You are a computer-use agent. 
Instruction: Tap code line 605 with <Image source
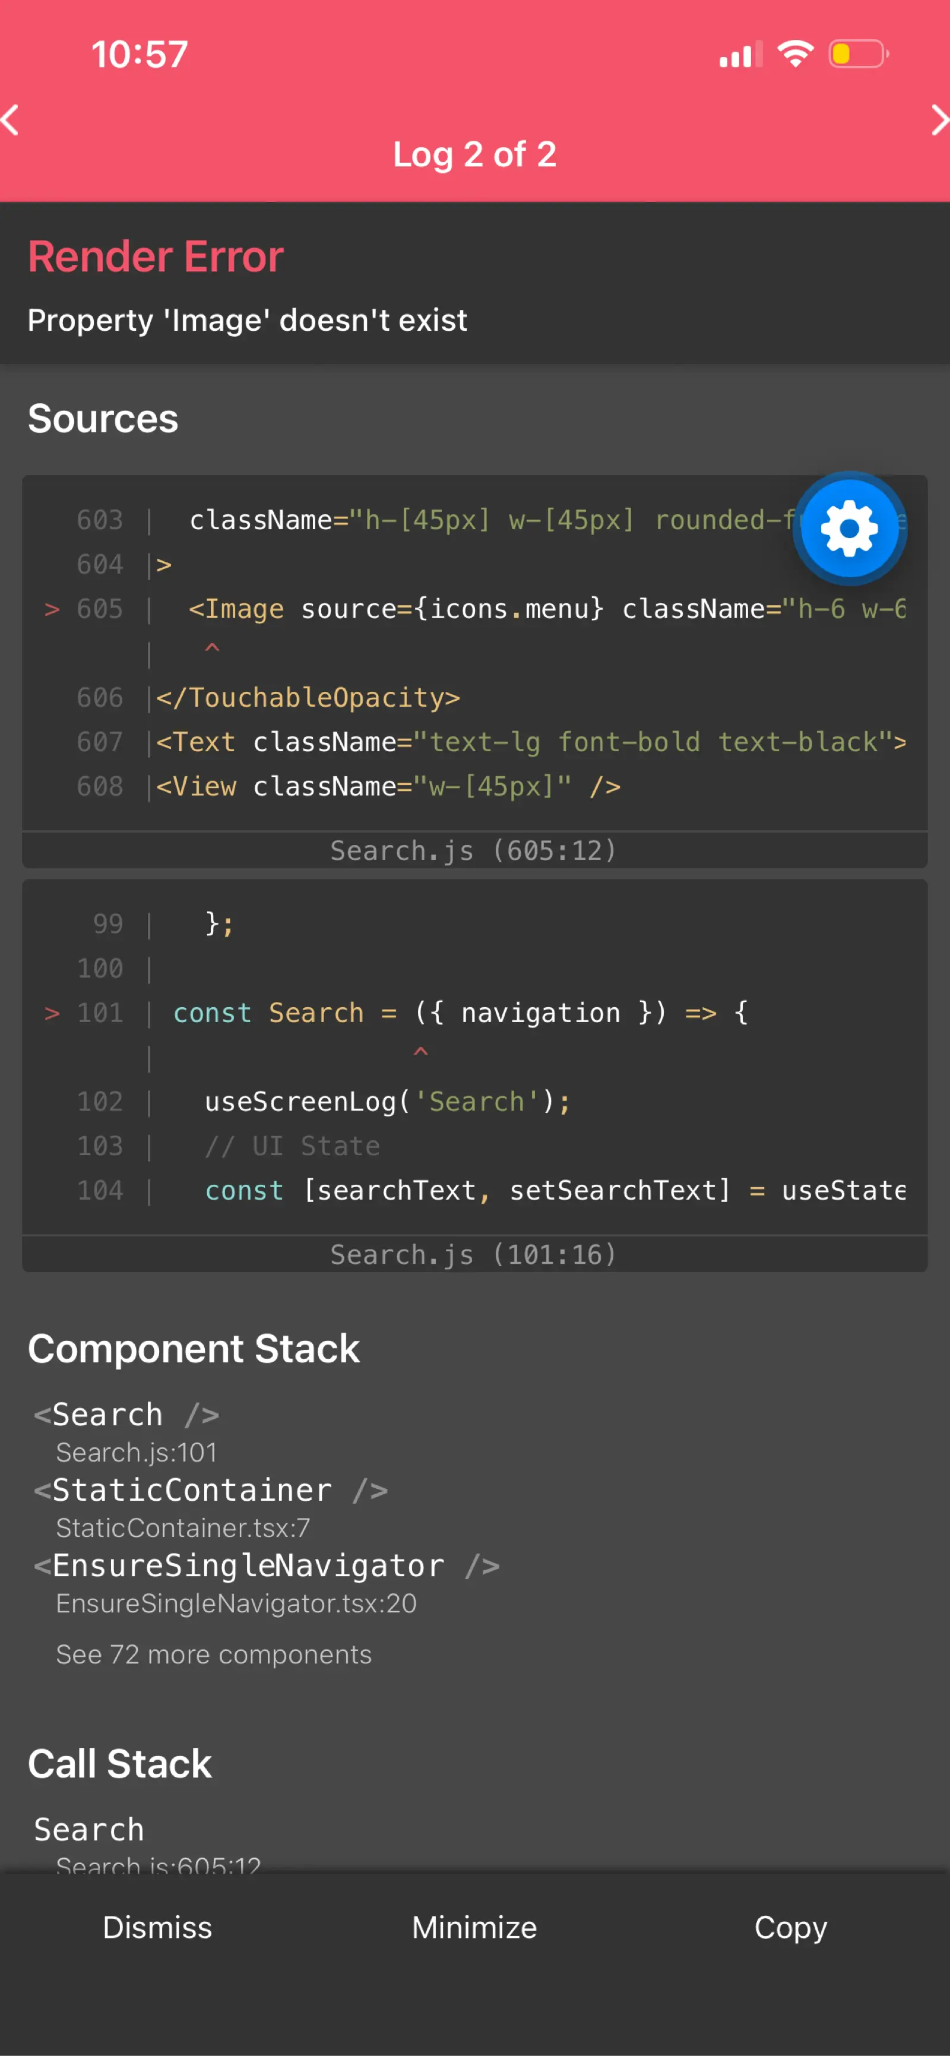[474, 609]
